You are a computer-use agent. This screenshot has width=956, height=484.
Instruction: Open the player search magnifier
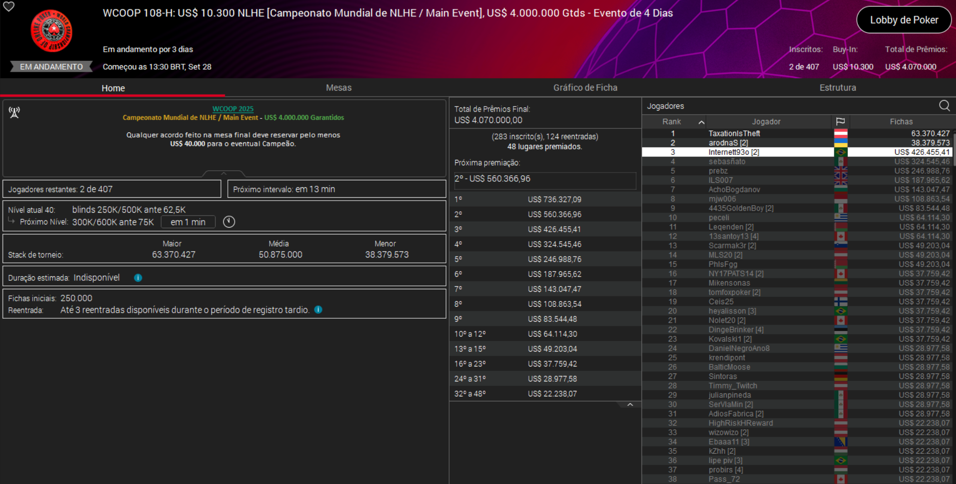point(944,106)
